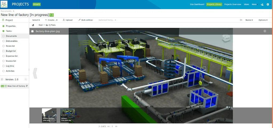Viewport: 273px width, 128px height.
Task: Click the info icon on factory-line-plan.jpg
Action: point(265,31)
